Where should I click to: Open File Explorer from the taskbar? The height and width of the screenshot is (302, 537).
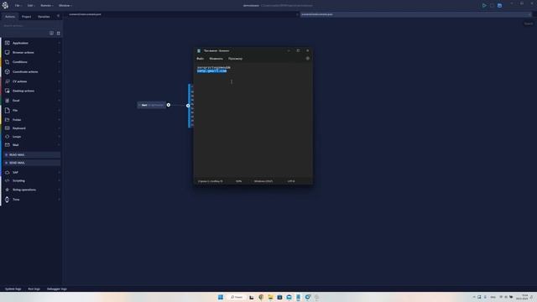pyautogui.click(x=270, y=297)
